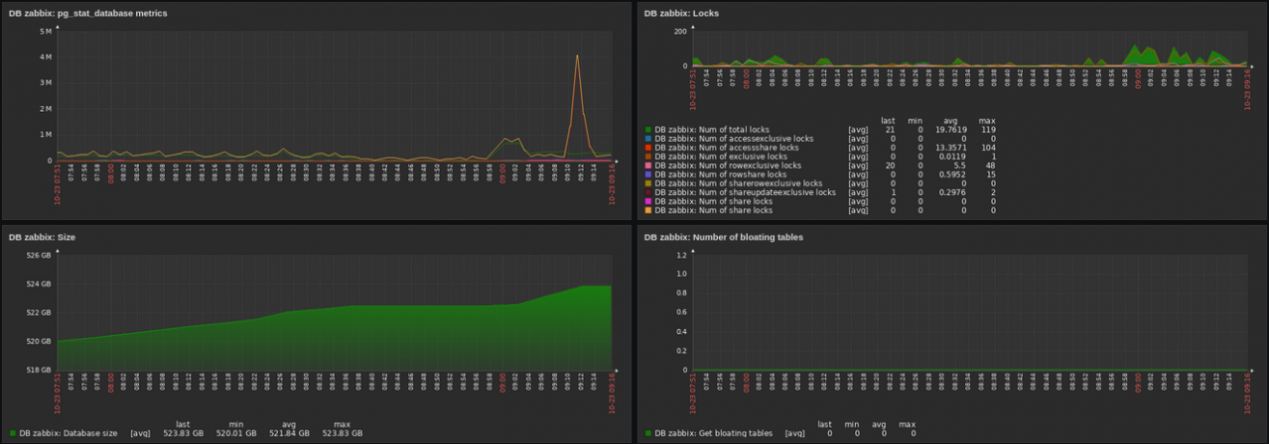This screenshot has width=1269, height=444.
Task: Click the purple rowshare locks legend swatch
Action: coord(648,174)
